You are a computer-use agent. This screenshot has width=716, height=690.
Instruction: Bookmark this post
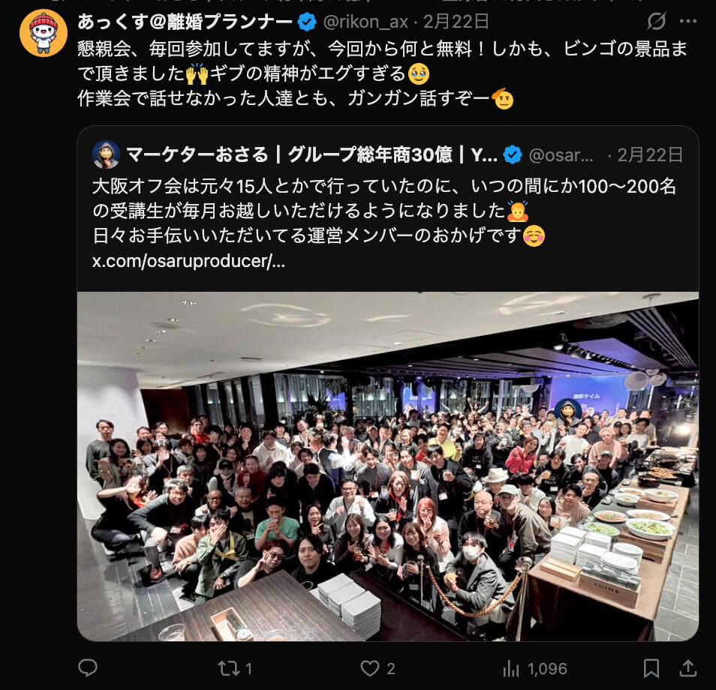click(651, 668)
